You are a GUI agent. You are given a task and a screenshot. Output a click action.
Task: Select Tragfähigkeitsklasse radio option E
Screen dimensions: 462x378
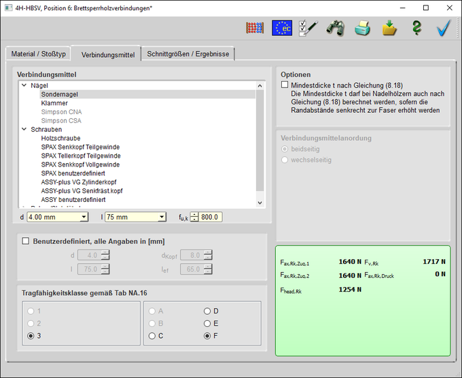[208, 324]
